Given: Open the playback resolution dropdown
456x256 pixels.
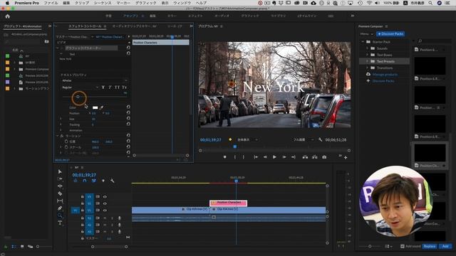Looking at the screenshot, I should click(x=304, y=139).
